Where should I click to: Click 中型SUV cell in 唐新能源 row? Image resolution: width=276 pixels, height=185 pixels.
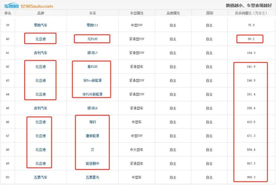point(137,136)
